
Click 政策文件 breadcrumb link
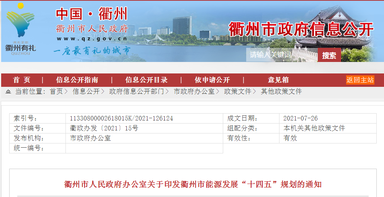click(x=237, y=91)
